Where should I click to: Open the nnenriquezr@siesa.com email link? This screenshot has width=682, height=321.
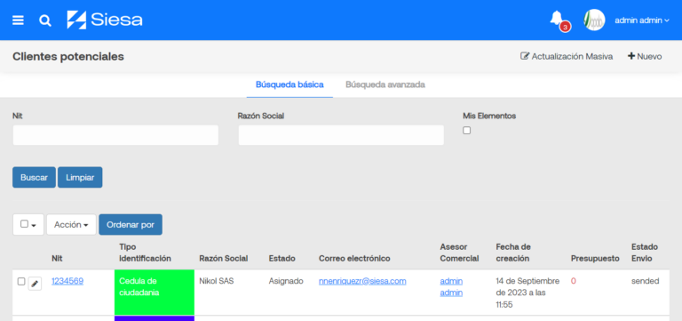tap(362, 281)
